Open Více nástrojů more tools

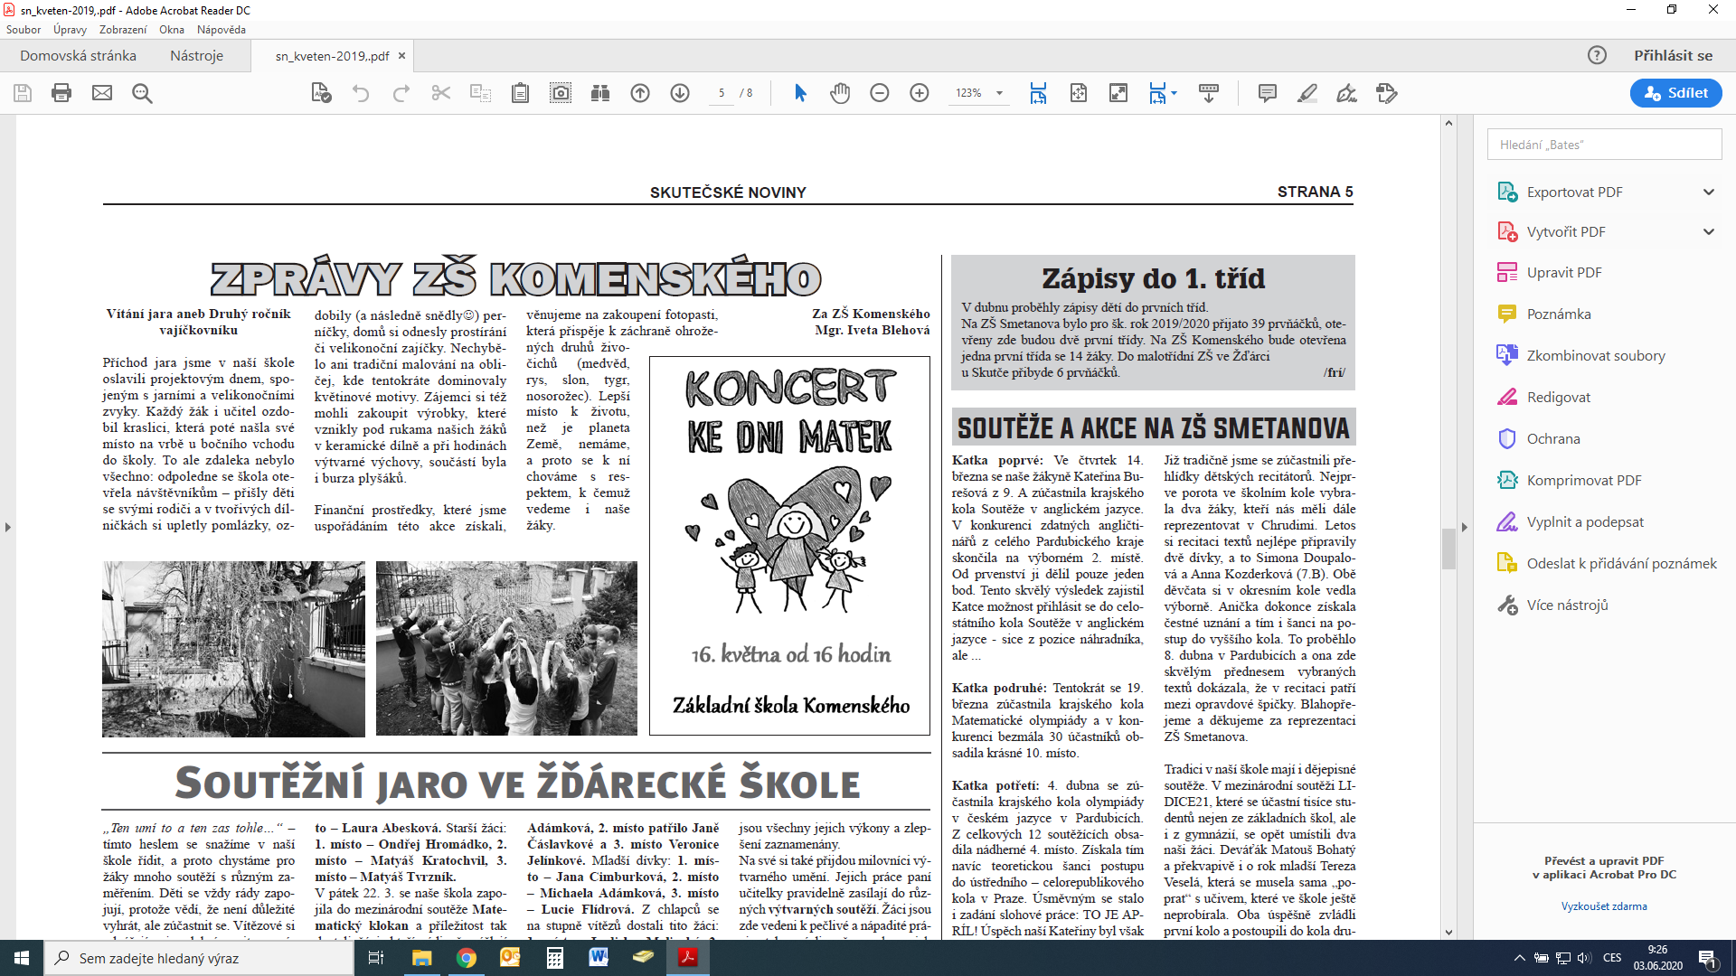pos(1567,605)
